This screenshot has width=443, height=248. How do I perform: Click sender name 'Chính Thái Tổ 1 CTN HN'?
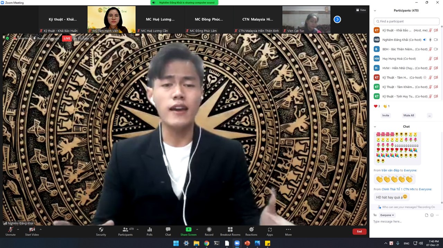pyautogui.click(x=398, y=189)
